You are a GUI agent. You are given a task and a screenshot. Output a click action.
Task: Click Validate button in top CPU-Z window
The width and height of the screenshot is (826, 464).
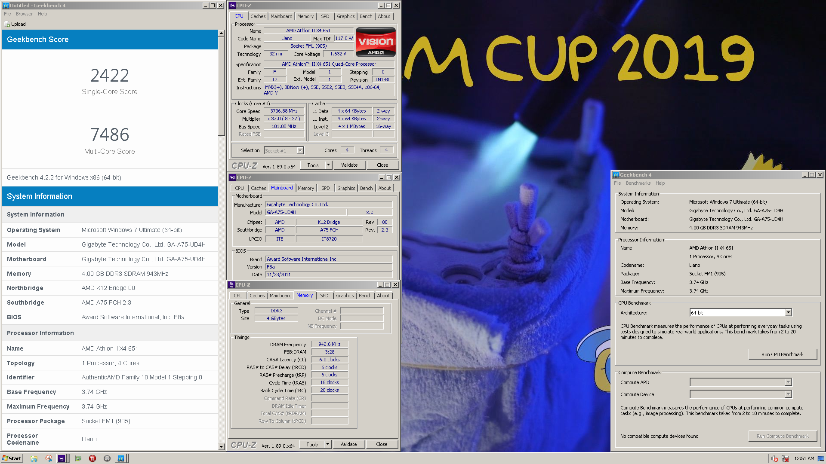pos(349,165)
